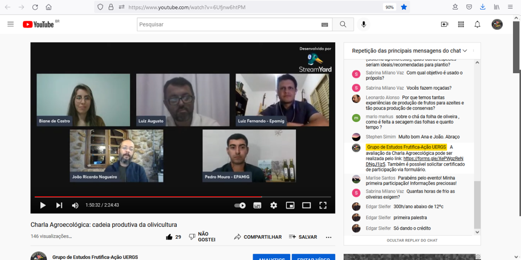Start a voice search with the microphone

click(363, 24)
